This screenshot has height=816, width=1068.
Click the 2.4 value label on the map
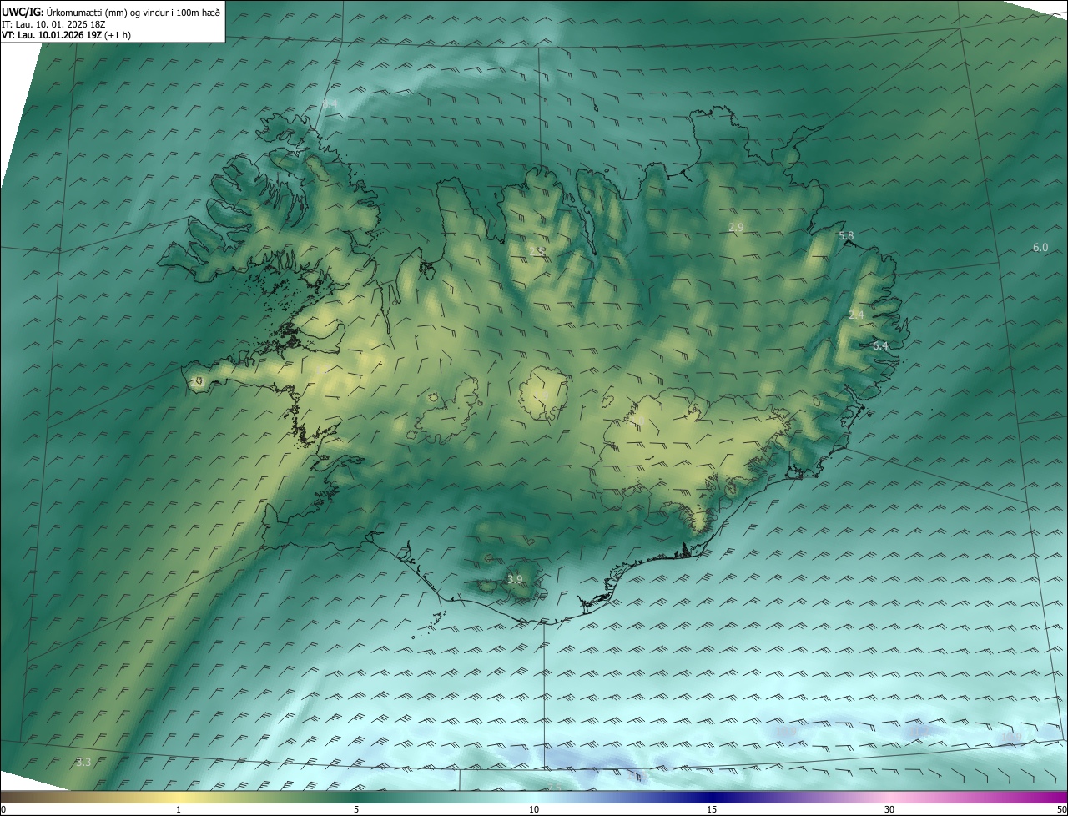(x=856, y=315)
